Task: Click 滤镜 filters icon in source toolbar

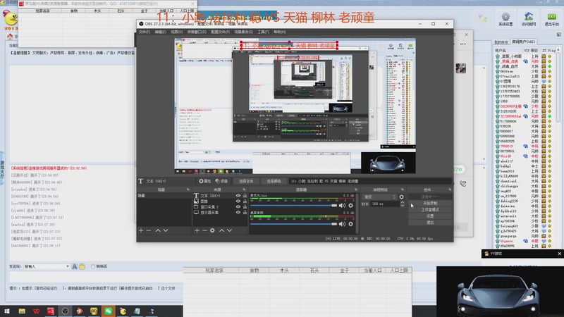Action: [x=221, y=181]
